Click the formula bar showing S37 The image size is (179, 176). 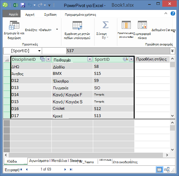pyautogui.click(x=118, y=51)
